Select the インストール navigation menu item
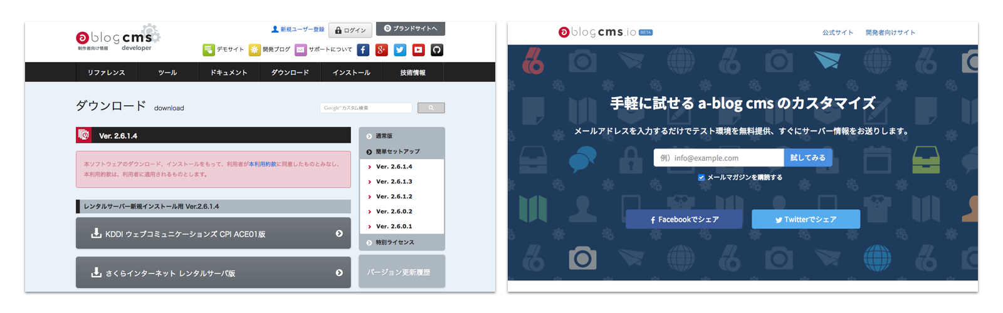 (351, 73)
